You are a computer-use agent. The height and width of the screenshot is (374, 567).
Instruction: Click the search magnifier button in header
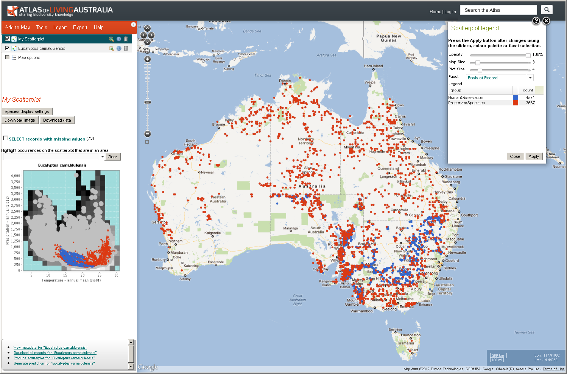coord(547,10)
